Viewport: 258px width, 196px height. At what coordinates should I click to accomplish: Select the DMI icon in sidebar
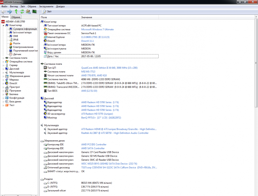11,36
